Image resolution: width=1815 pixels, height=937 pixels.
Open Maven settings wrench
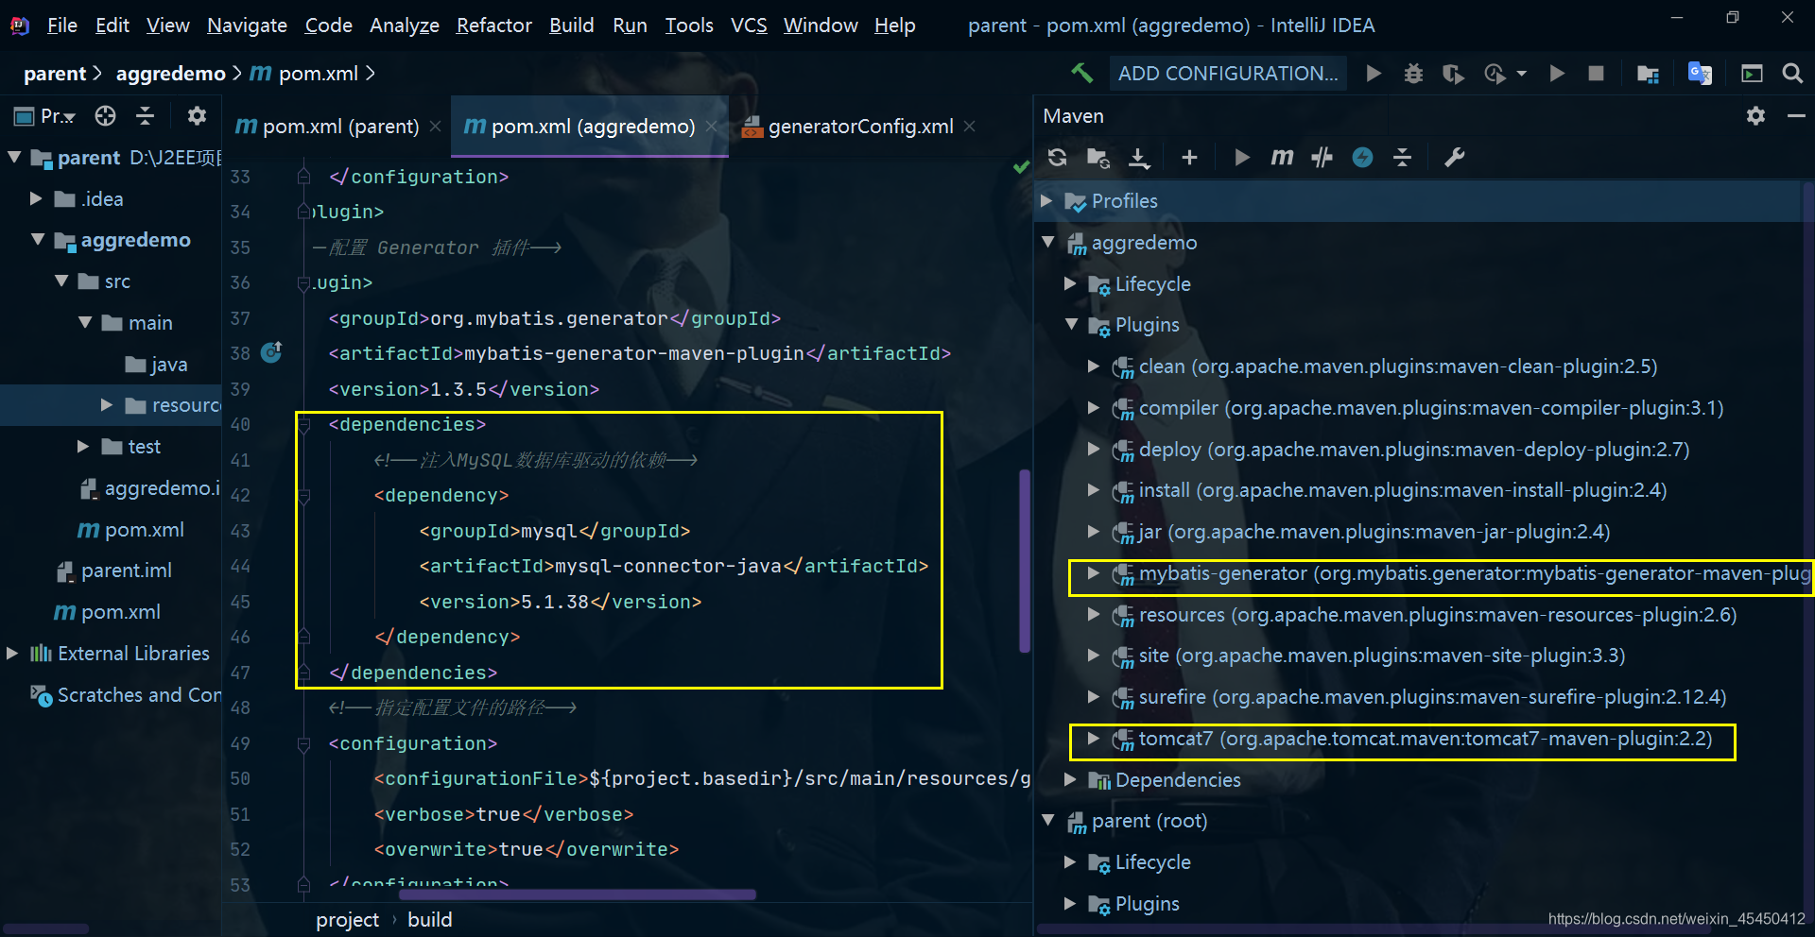pyautogui.click(x=1454, y=158)
